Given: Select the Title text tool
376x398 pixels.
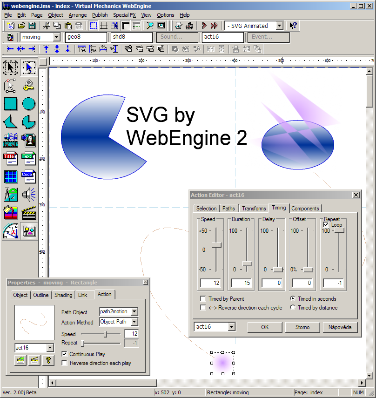Looking at the screenshot, I should 10,158.
